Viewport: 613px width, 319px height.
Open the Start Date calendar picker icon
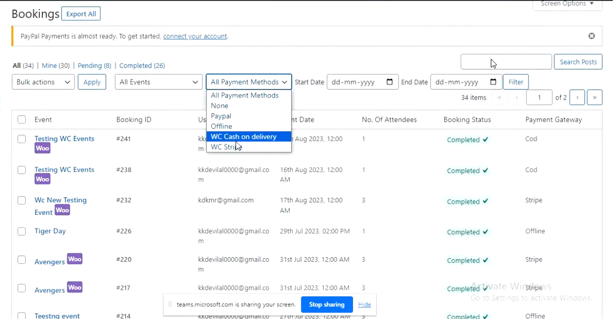pos(390,82)
